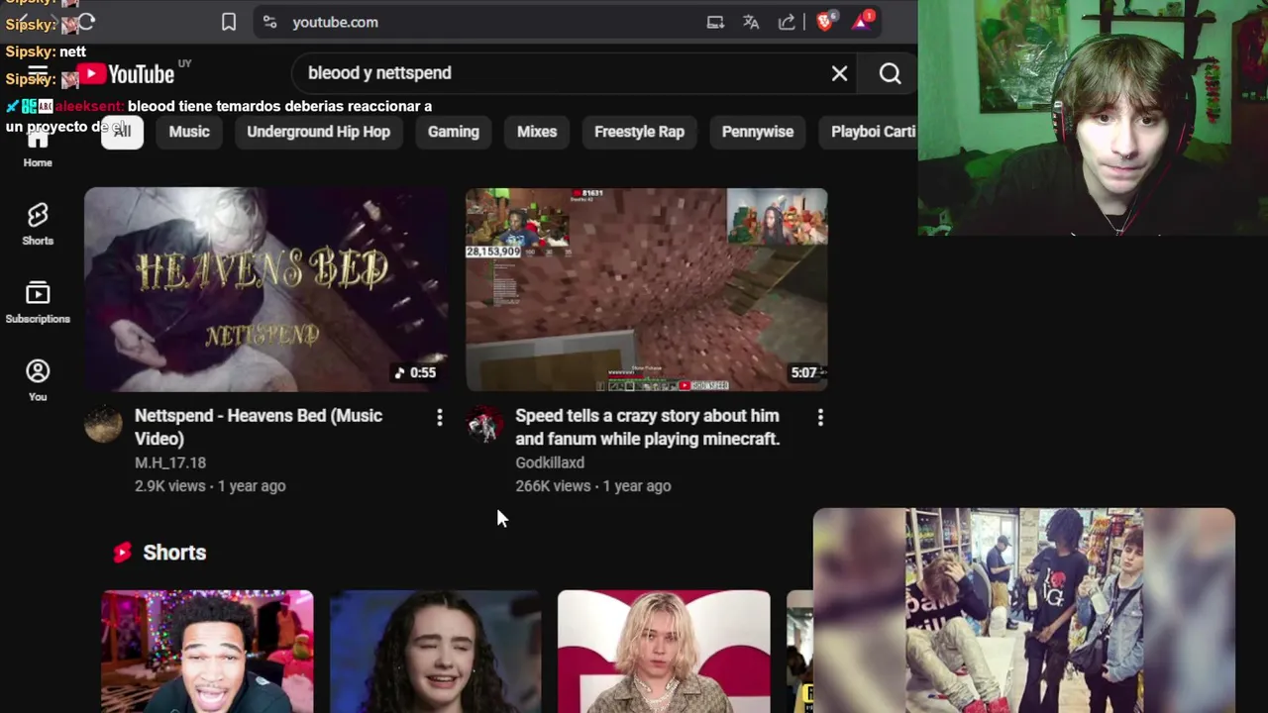Open Speed tells a crazy story video title
The image size is (1268, 713).
[x=647, y=427]
